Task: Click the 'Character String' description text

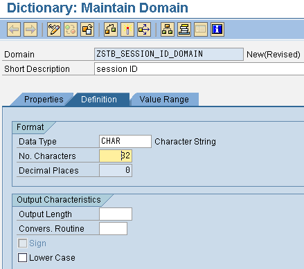Action: [185, 142]
